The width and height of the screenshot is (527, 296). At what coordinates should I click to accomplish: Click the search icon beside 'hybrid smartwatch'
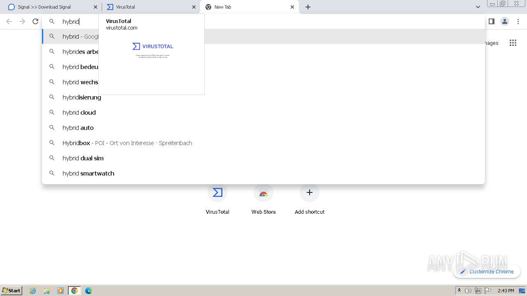(52, 173)
